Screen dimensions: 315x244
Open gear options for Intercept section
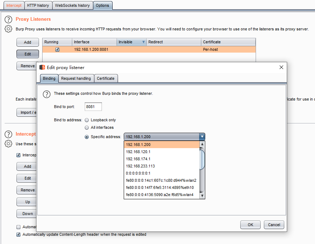(x=8, y=144)
